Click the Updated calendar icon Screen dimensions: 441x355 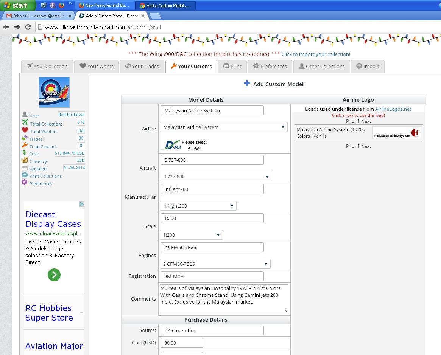(x=25, y=168)
